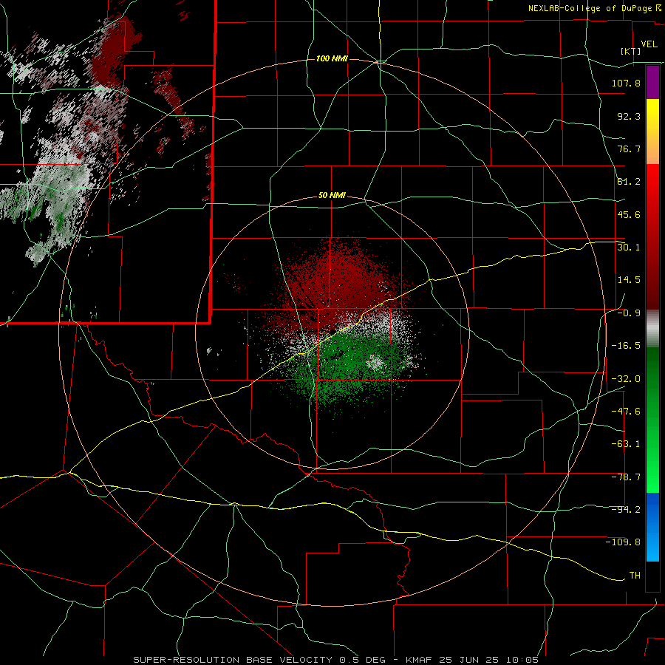
Task: Click the yellow-orange segment of the color bar
Action: point(652,132)
